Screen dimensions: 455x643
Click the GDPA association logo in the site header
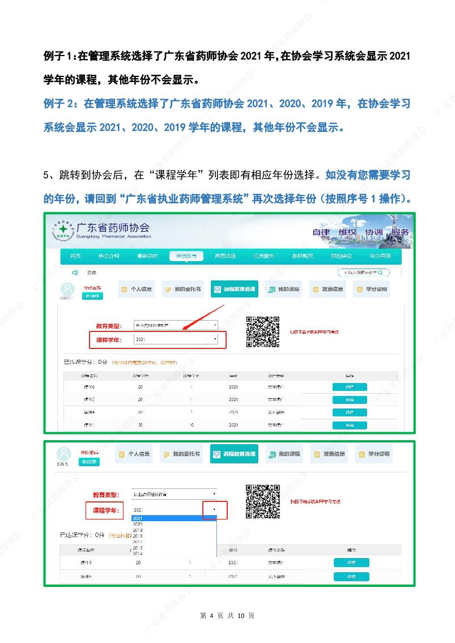point(63,231)
